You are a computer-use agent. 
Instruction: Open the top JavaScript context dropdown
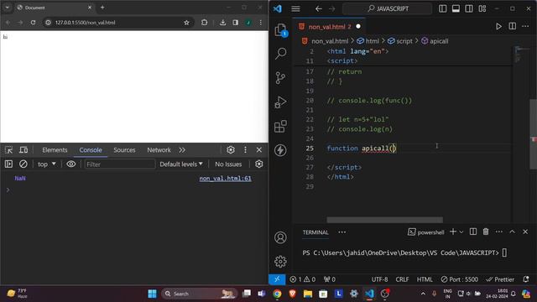point(47,164)
